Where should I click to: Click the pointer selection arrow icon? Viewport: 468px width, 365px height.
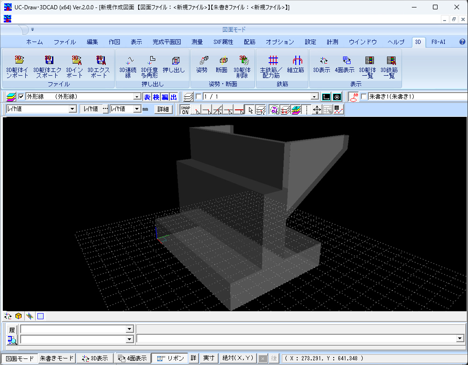250,110
